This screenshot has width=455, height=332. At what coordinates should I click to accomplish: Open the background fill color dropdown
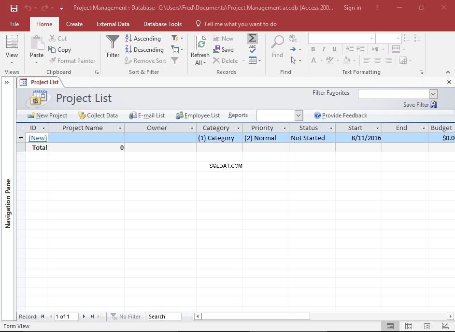(355, 61)
